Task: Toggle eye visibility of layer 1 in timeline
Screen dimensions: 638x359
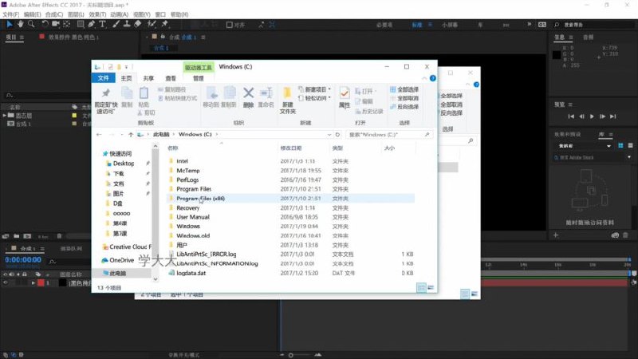Action: [x=6, y=283]
